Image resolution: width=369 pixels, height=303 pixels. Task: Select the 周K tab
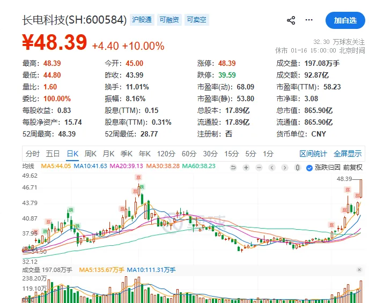pyautogui.click(x=90, y=154)
